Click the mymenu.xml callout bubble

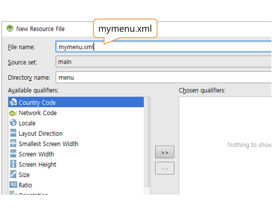pyautogui.click(x=125, y=29)
